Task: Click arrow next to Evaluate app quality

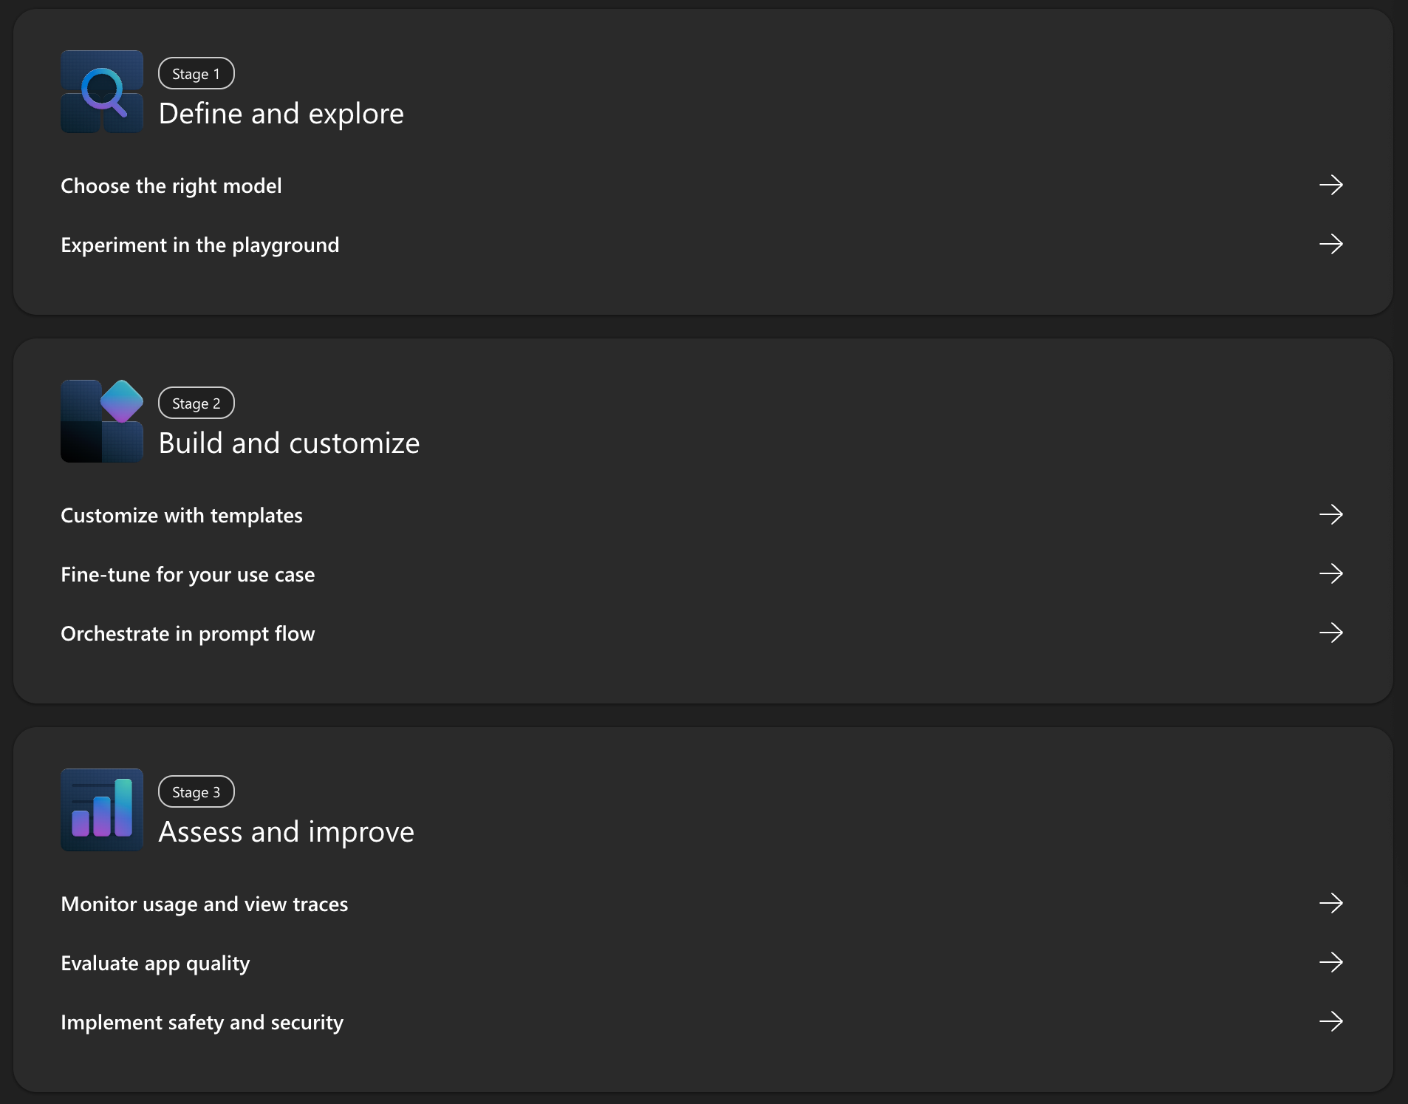Action: (x=1331, y=962)
